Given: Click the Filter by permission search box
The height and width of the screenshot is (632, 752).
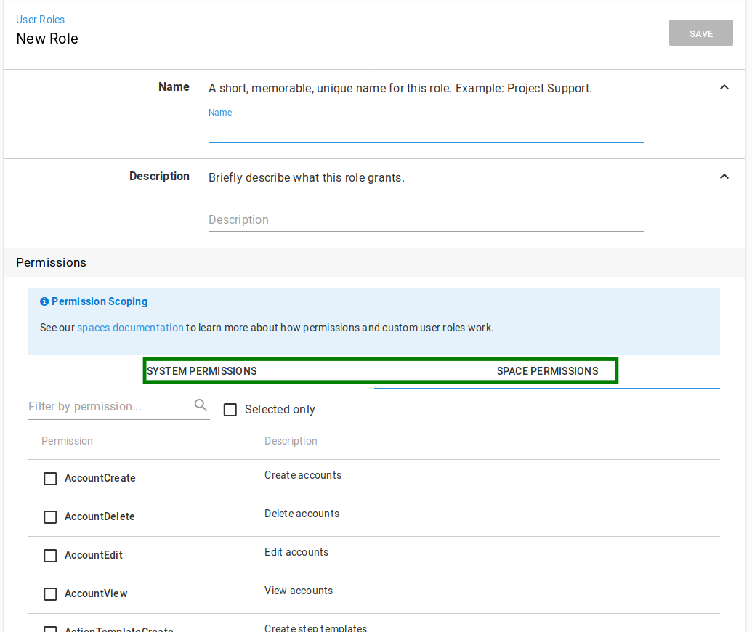Looking at the screenshot, I should pyautogui.click(x=109, y=407).
